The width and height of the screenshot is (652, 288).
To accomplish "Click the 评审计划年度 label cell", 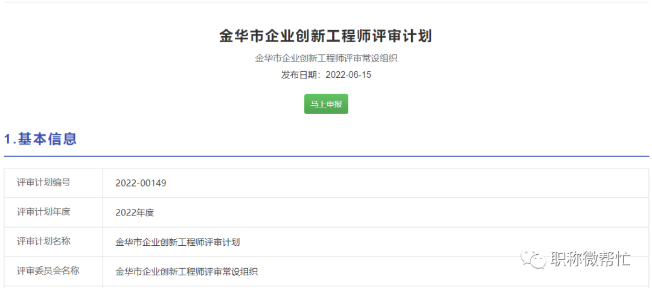I will tap(54, 213).
